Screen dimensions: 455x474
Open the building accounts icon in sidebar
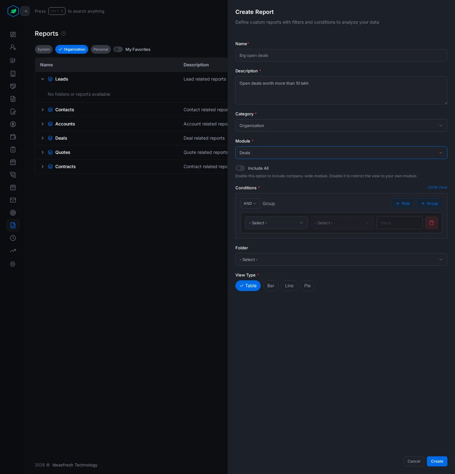click(13, 74)
